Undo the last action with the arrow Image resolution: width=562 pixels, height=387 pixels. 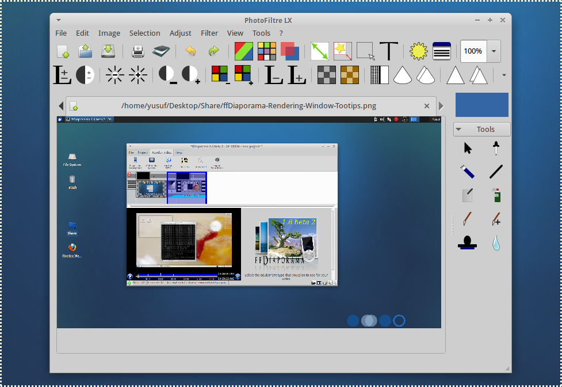190,51
